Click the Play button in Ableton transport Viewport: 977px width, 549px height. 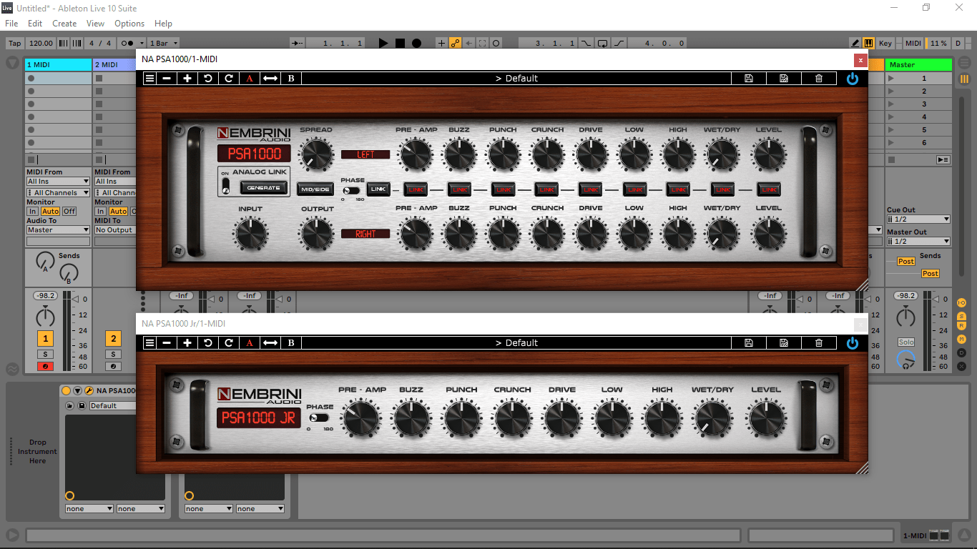(x=383, y=43)
